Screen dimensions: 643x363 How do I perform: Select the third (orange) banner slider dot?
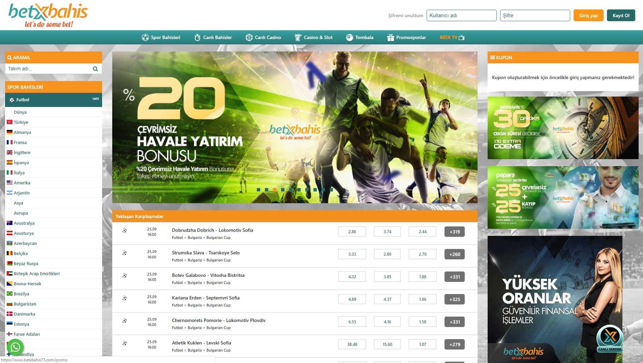pos(275,190)
